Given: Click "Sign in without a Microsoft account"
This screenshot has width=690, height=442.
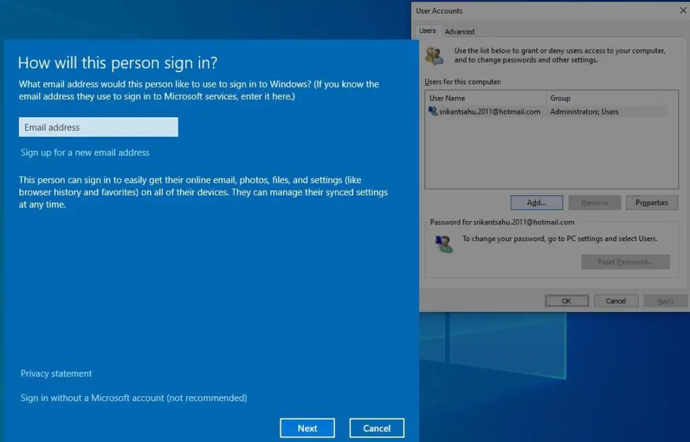Looking at the screenshot, I should (x=133, y=398).
